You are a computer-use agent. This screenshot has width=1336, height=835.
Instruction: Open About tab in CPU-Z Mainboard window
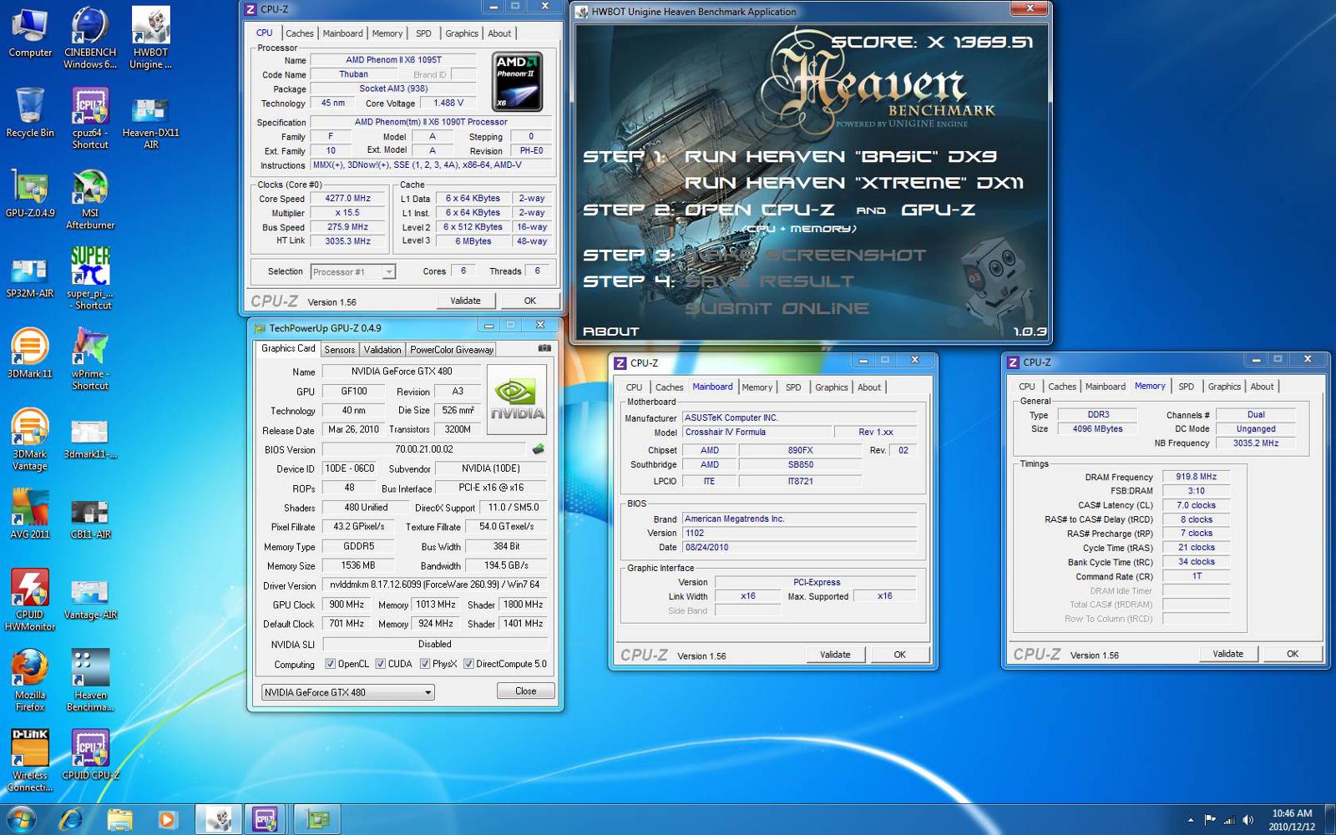[x=869, y=387]
